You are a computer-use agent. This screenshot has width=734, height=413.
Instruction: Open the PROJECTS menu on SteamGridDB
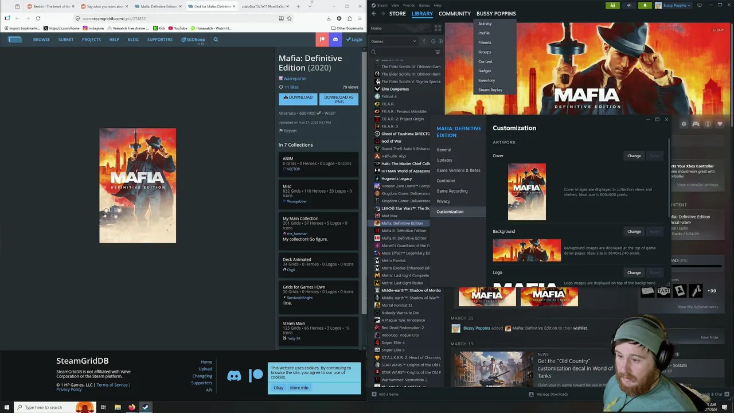[x=91, y=40]
